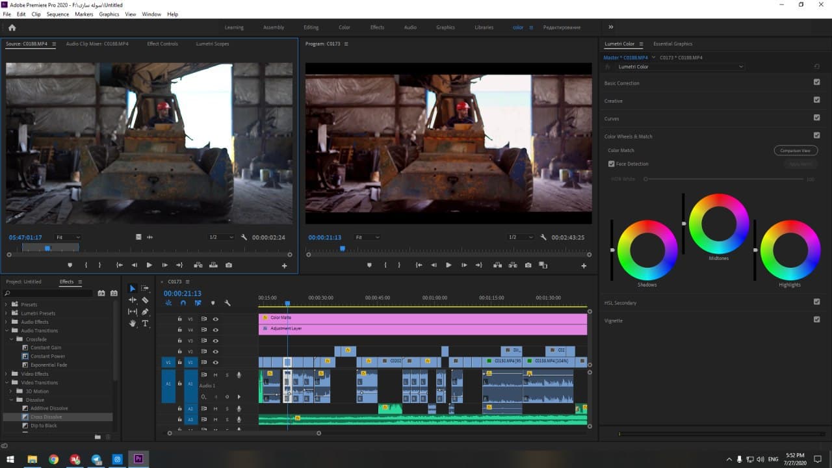Open the Markers menu

(x=84, y=14)
